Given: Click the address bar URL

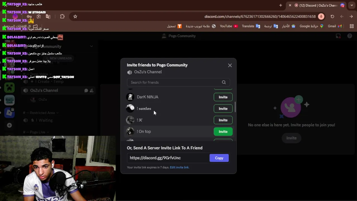Looking at the screenshot, I should click(x=260, y=16).
